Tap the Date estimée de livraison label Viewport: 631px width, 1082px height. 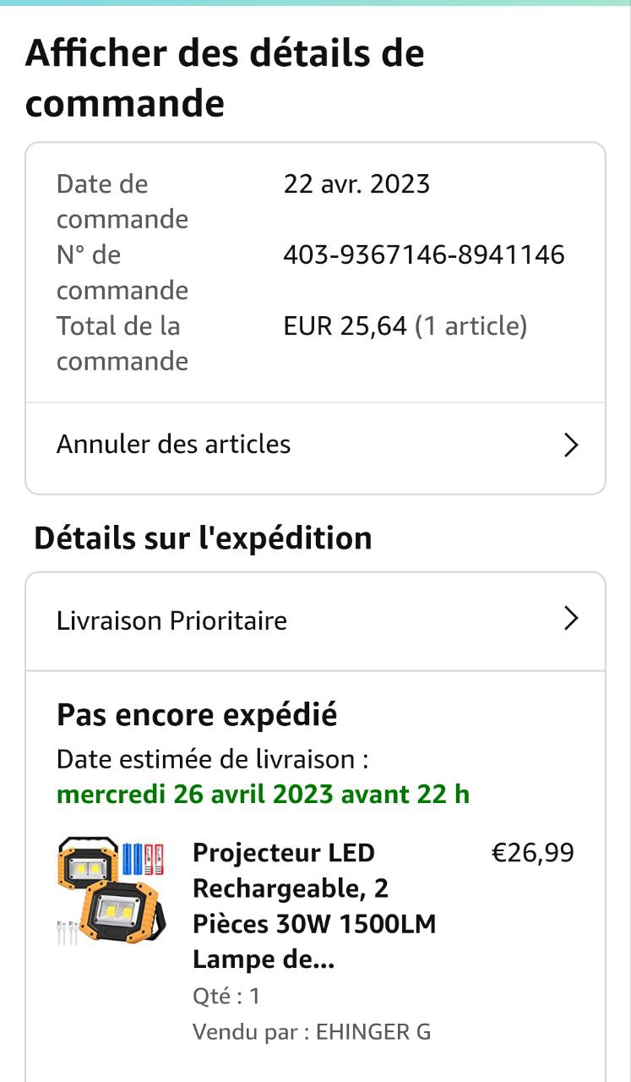point(212,759)
